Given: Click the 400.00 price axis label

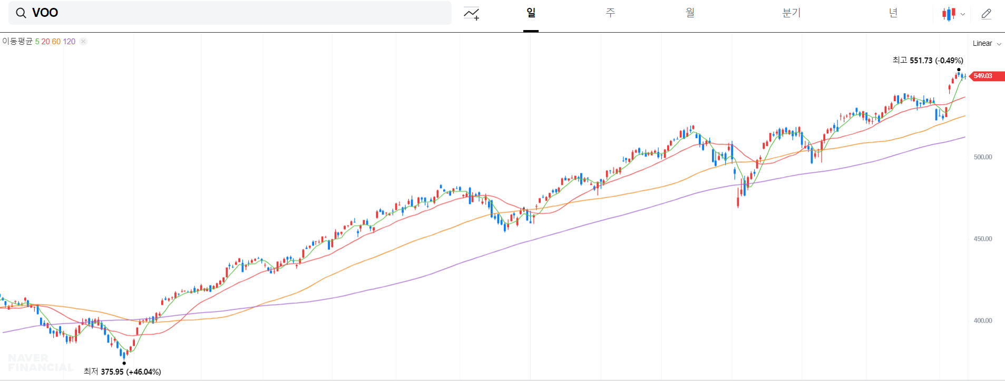Looking at the screenshot, I should [983, 320].
